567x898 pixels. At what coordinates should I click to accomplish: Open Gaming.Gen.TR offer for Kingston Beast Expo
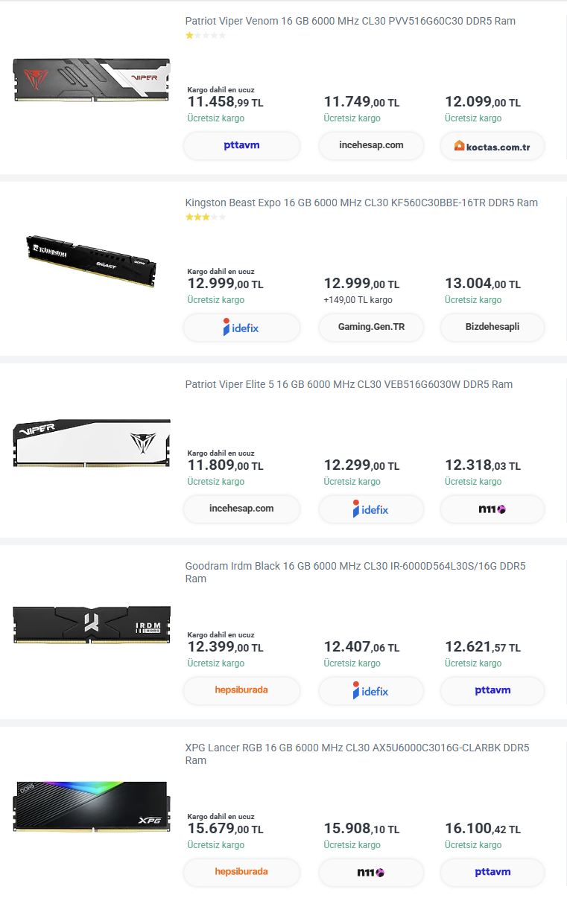[x=371, y=327]
